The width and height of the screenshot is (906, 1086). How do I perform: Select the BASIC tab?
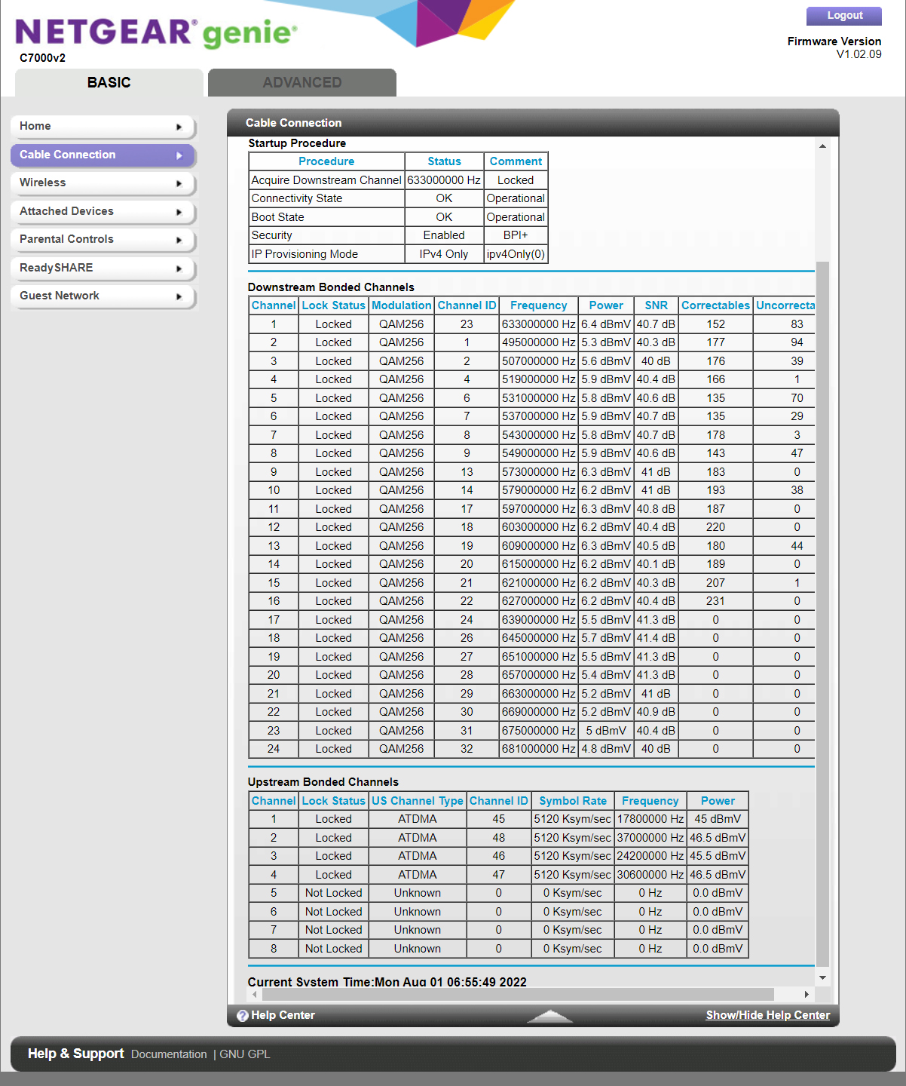pyautogui.click(x=109, y=82)
